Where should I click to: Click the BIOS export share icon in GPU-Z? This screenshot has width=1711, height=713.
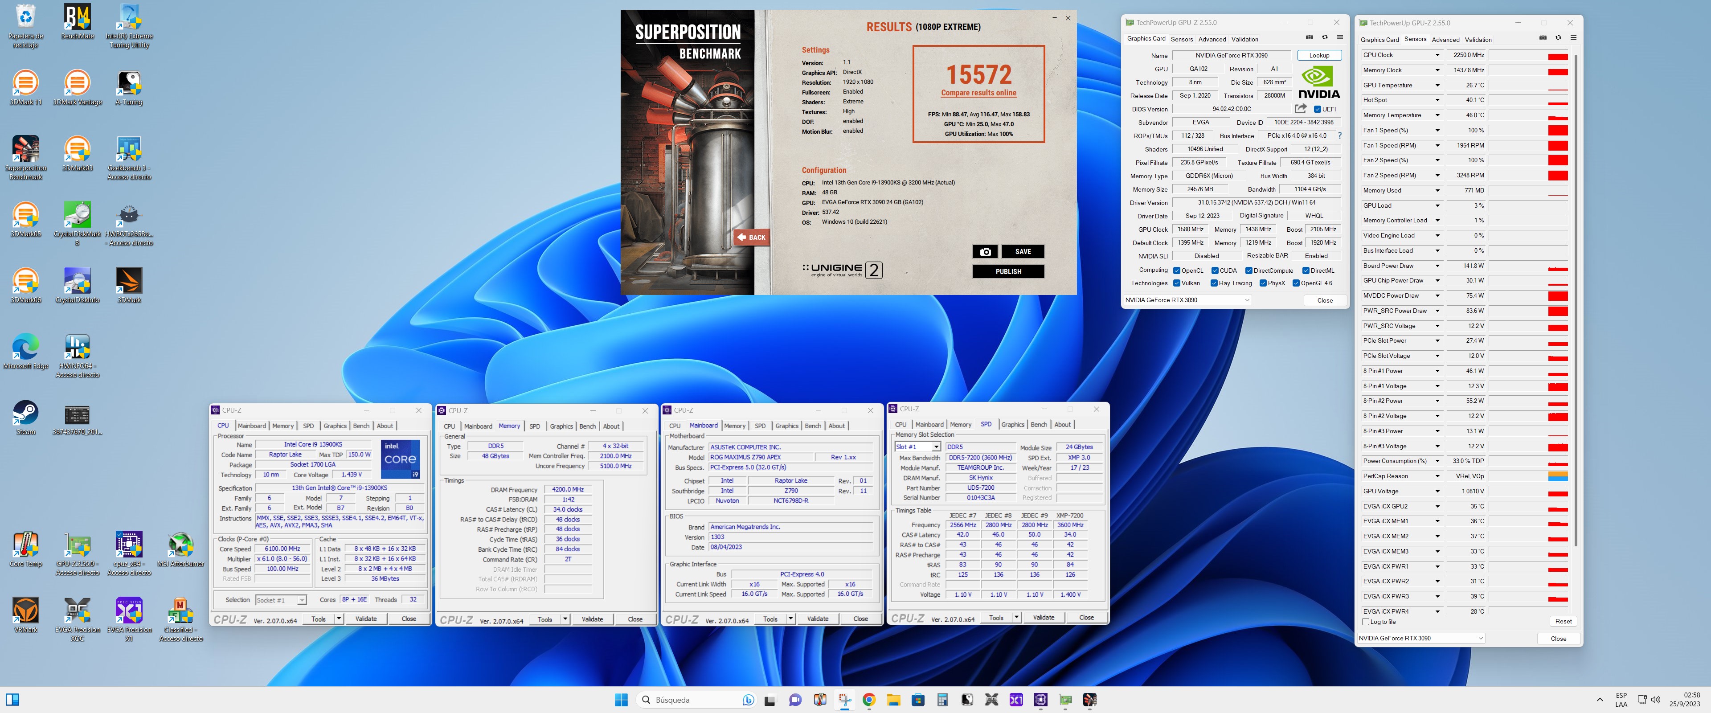click(x=1301, y=108)
